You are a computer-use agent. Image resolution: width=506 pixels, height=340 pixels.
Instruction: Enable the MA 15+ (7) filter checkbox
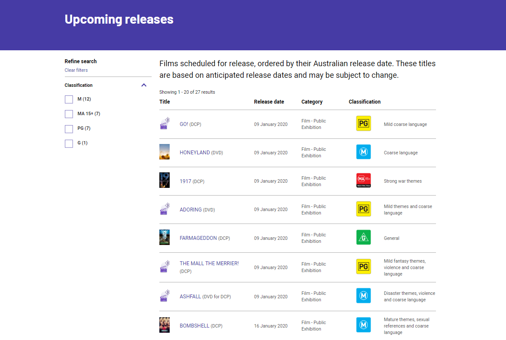(x=69, y=114)
